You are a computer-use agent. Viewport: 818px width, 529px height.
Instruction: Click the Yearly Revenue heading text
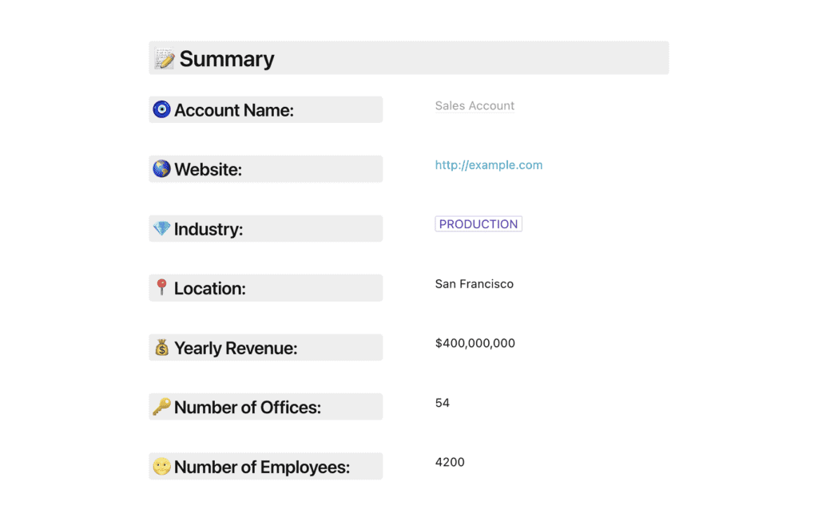(x=236, y=348)
